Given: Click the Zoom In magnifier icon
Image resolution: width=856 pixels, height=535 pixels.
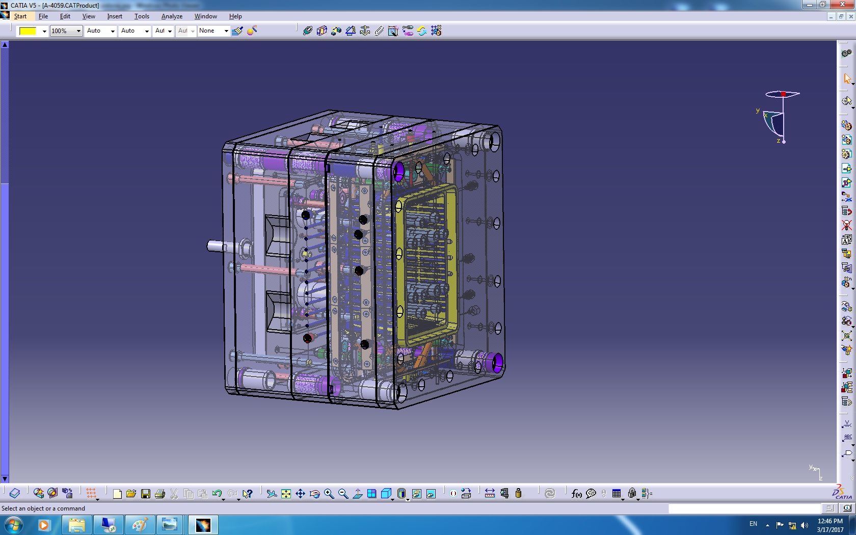Looking at the screenshot, I should click(329, 494).
